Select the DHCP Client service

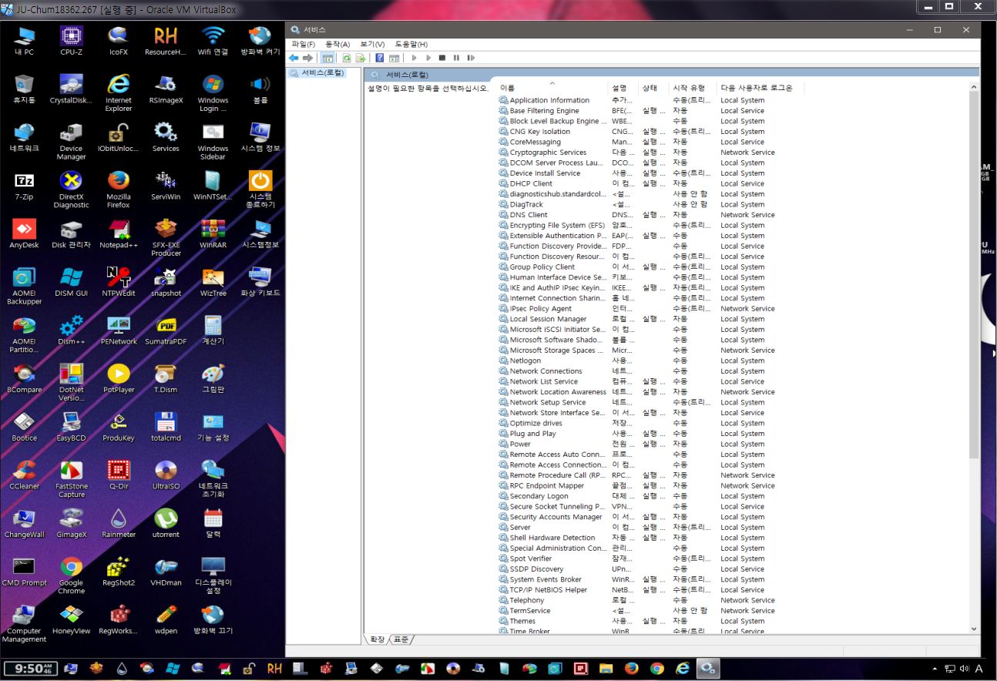(x=651, y=183)
